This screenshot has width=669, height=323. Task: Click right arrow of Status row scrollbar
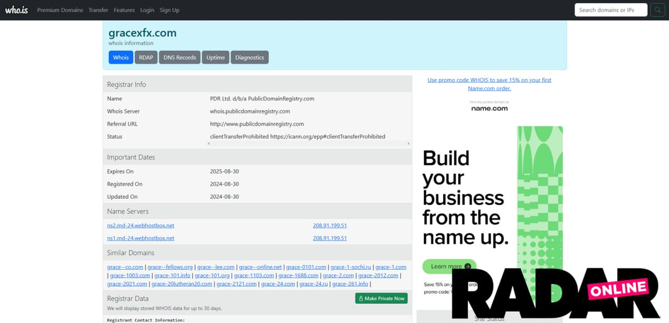point(409,144)
